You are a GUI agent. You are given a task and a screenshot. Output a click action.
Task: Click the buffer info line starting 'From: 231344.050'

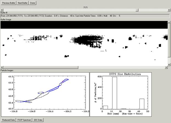click(x=85, y=16)
